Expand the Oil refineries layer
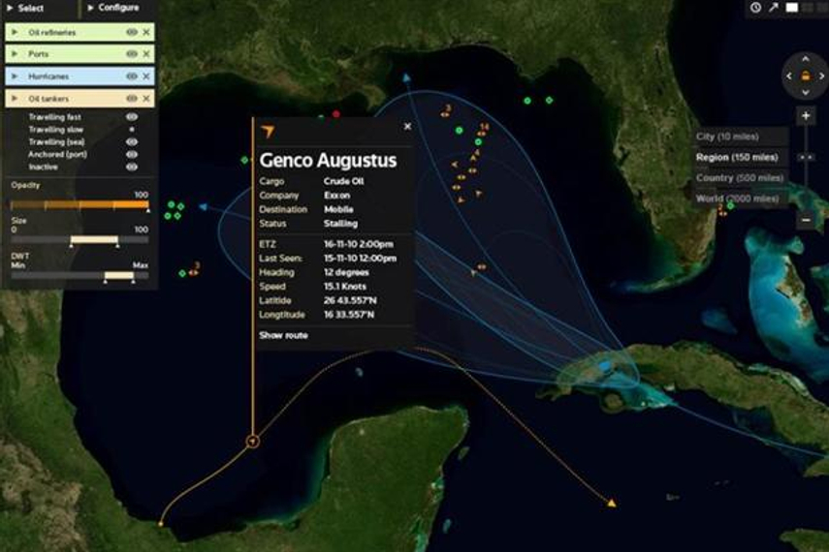 click(15, 32)
